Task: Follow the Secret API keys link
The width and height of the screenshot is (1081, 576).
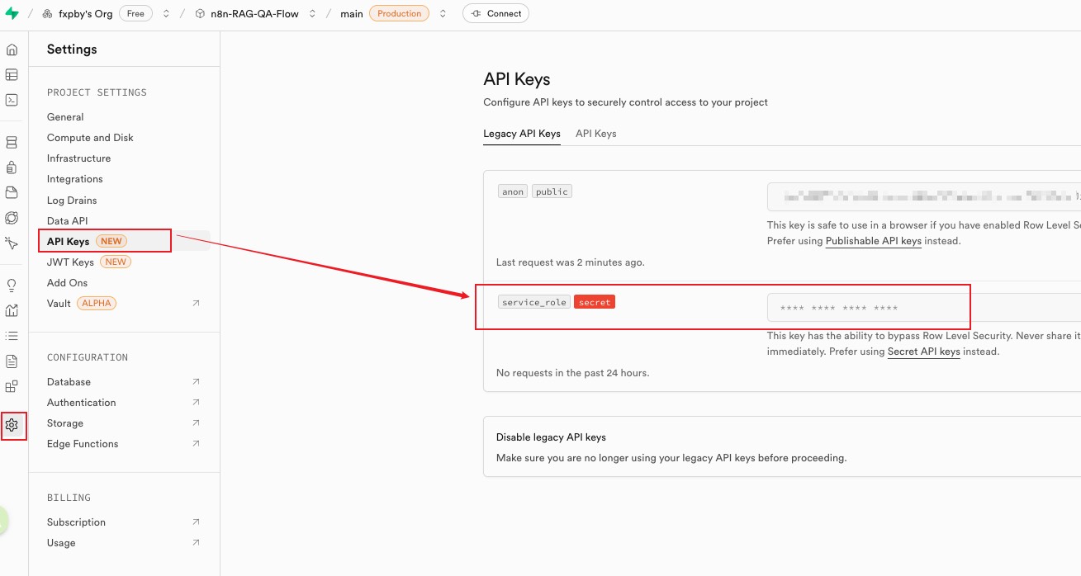Action: click(x=923, y=352)
